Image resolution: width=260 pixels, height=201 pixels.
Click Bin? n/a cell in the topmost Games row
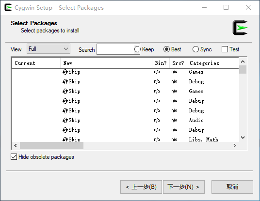pos(157,72)
